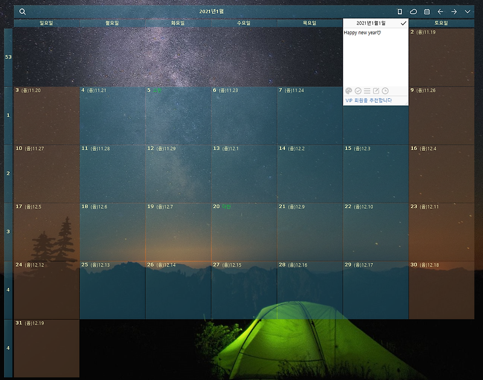Go to next month with right arrow
Screen dimensions: 483x380
coord(454,11)
